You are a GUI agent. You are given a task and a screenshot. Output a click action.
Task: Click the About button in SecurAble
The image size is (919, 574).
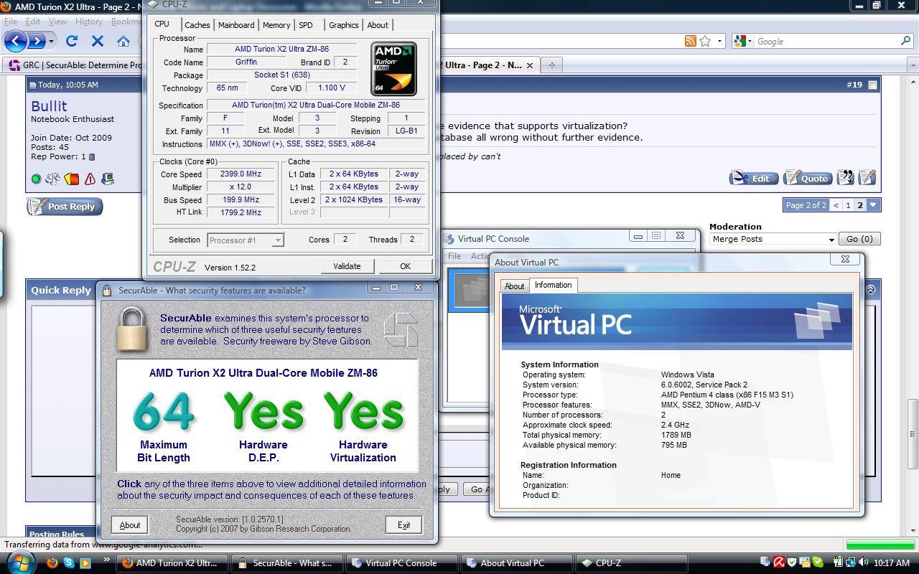tap(130, 525)
